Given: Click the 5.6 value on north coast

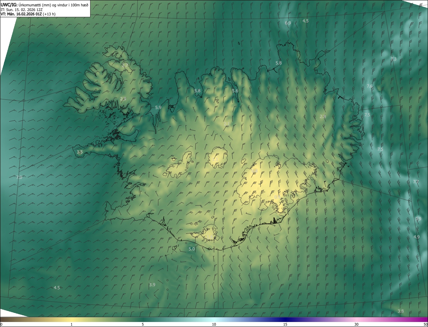Looking at the screenshot, I should click(x=235, y=91).
